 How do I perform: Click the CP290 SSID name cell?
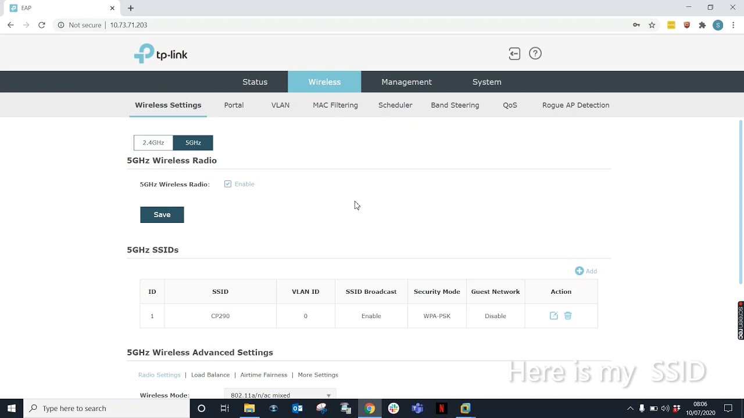[x=220, y=316]
